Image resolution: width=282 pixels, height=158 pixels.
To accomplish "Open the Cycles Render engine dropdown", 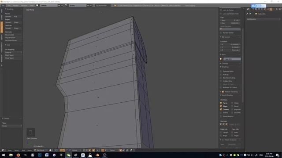I will 103,6.
